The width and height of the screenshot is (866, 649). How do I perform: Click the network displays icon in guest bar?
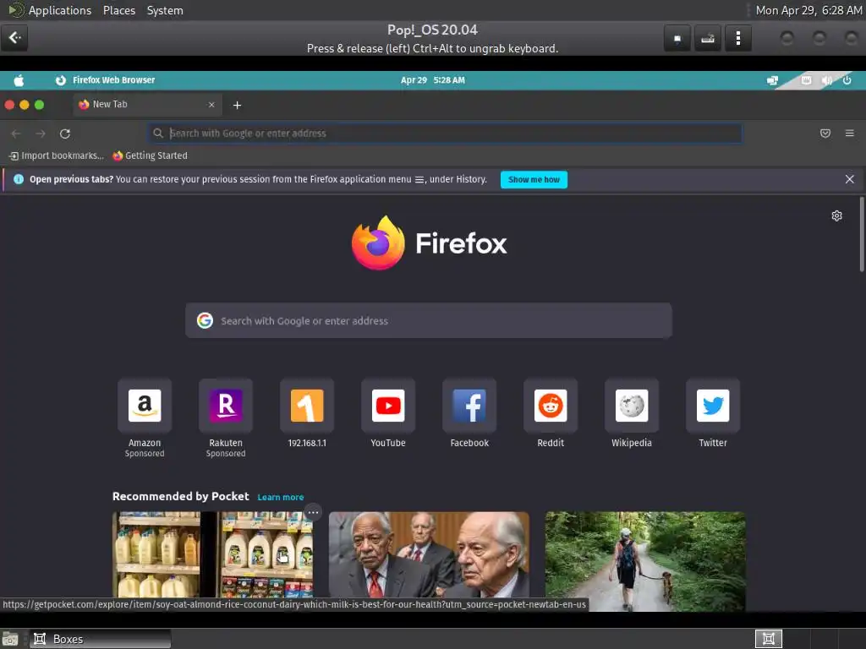pos(773,80)
